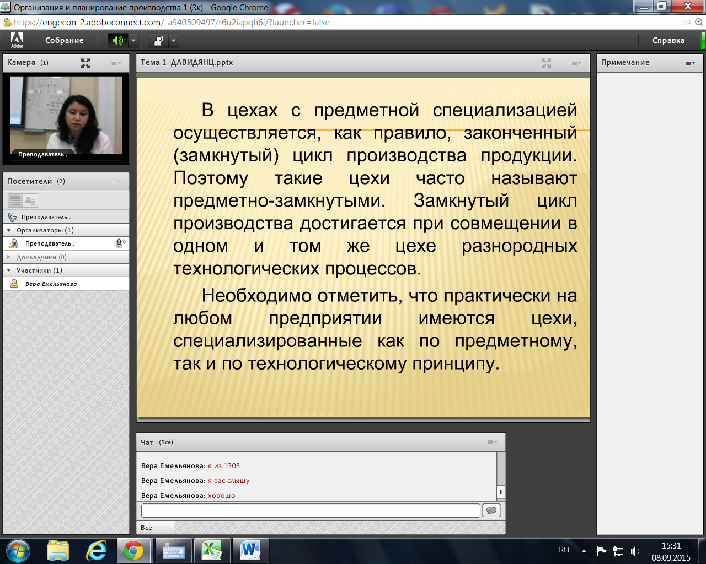
Task: Open Excel from the taskbar
Action: pos(211,551)
